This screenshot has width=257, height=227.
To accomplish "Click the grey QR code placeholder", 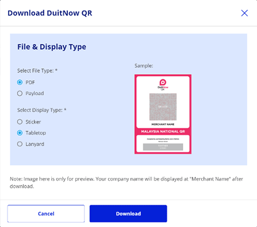I will click(x=163, y=107).
